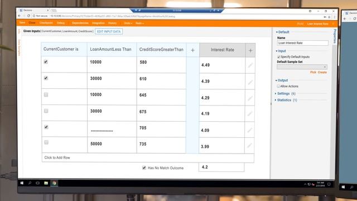Image resolution: width=357 pixels, height=201 pixels.
Task: Enable the Allow Actions checkbox
Action: [x=278, y=86]
